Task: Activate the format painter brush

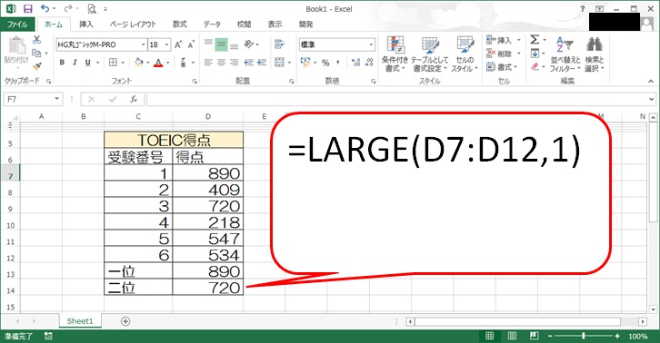Action: 37,66
